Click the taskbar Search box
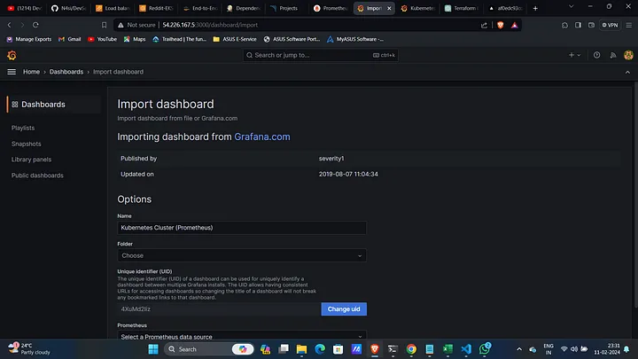Screen dimensions: 638x359 (209, 349)
